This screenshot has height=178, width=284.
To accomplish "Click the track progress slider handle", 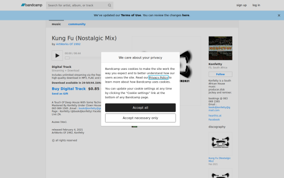I will [x=67, y=58].
